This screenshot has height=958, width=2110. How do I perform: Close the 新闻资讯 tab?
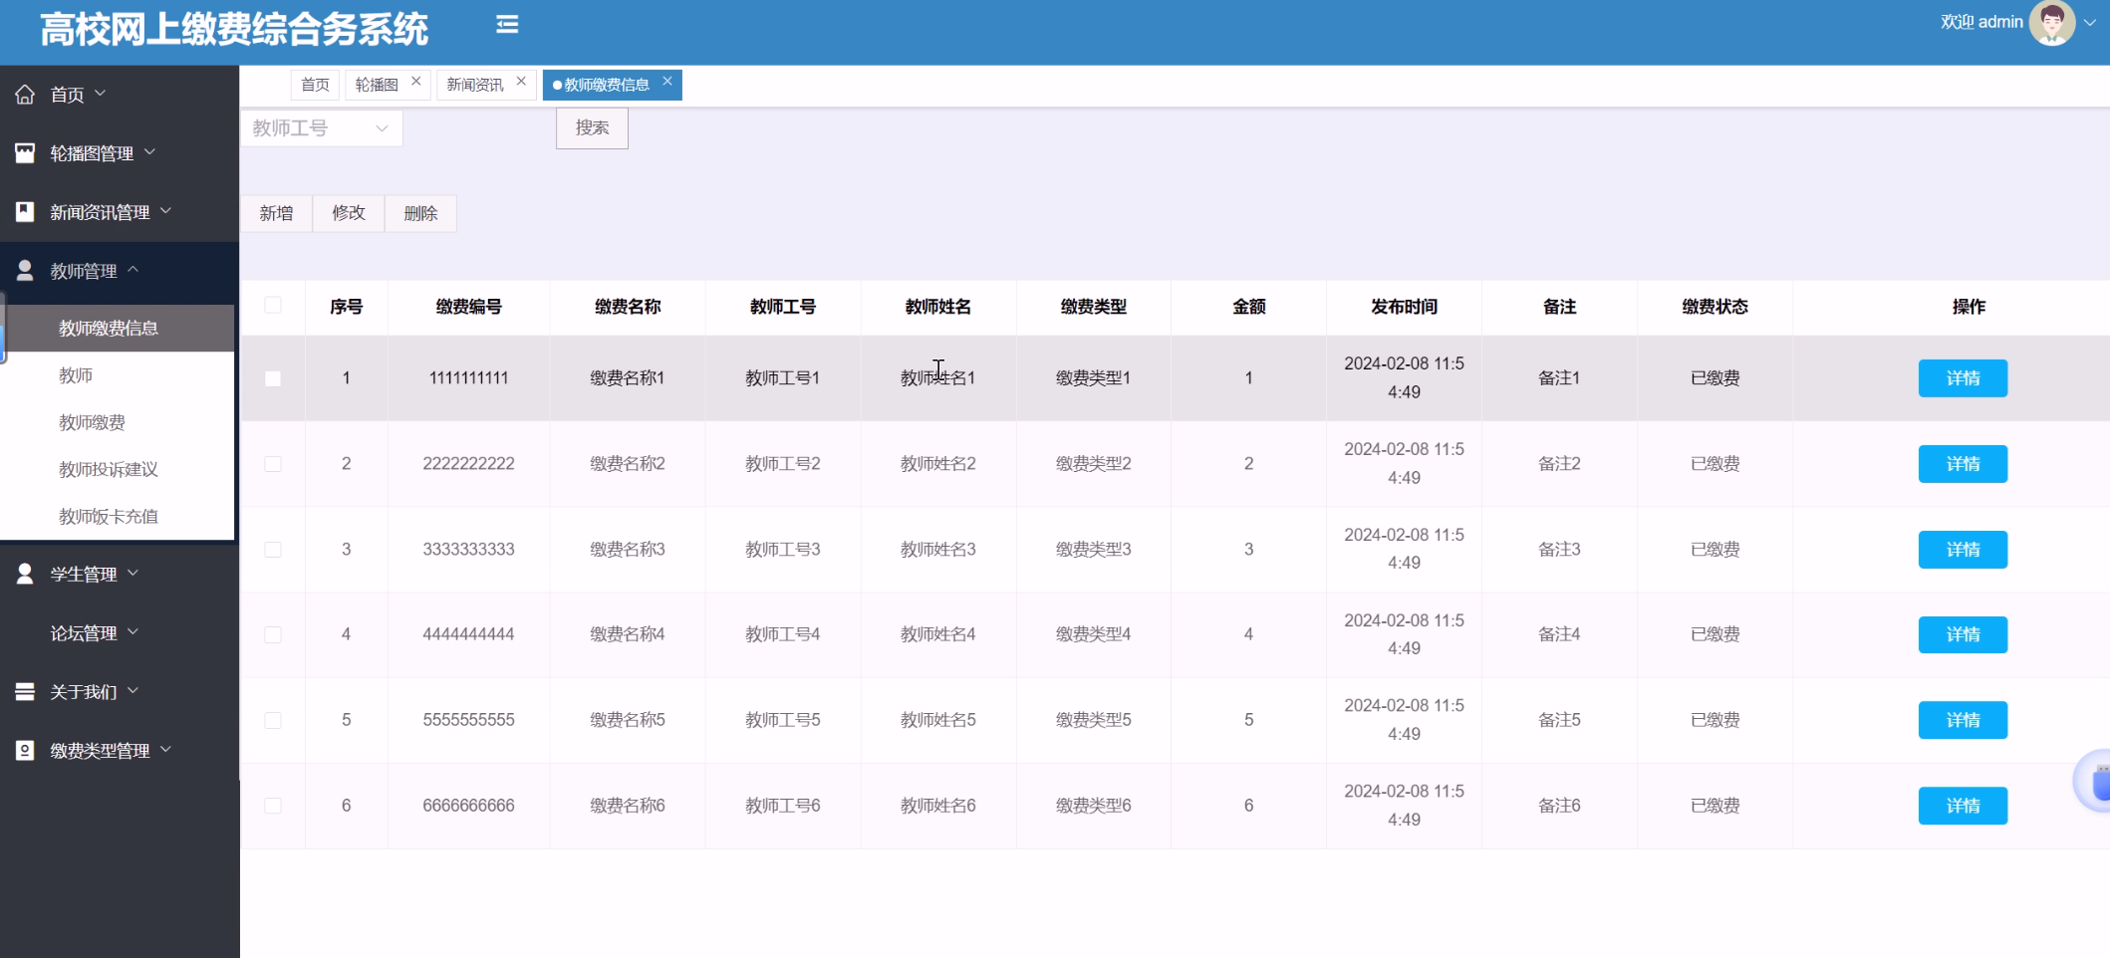521,81
